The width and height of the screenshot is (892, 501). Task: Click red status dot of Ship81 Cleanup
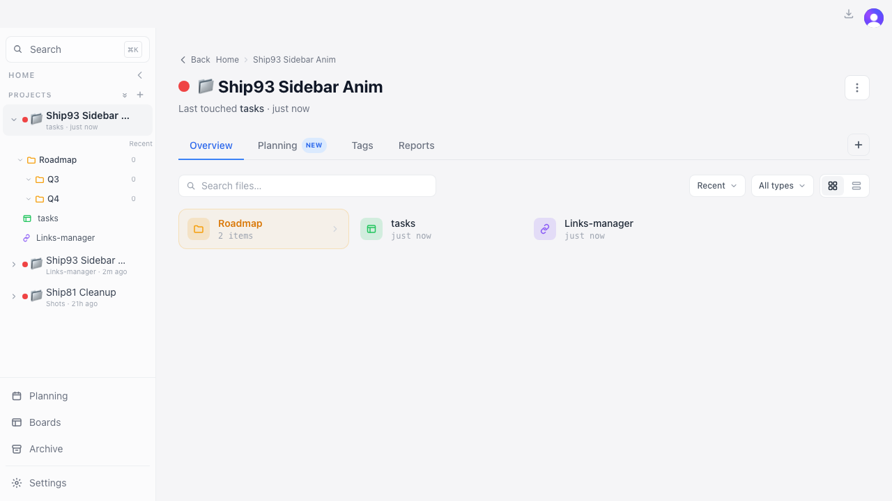click(25, 296)
